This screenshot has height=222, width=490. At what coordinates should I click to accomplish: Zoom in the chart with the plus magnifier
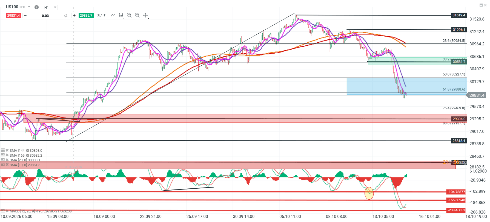pyautogui.click(x=137, y=15)
